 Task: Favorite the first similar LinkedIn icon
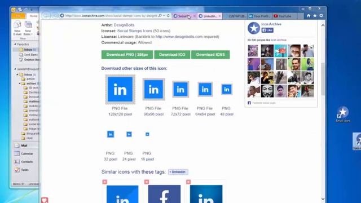coord(105,182)
